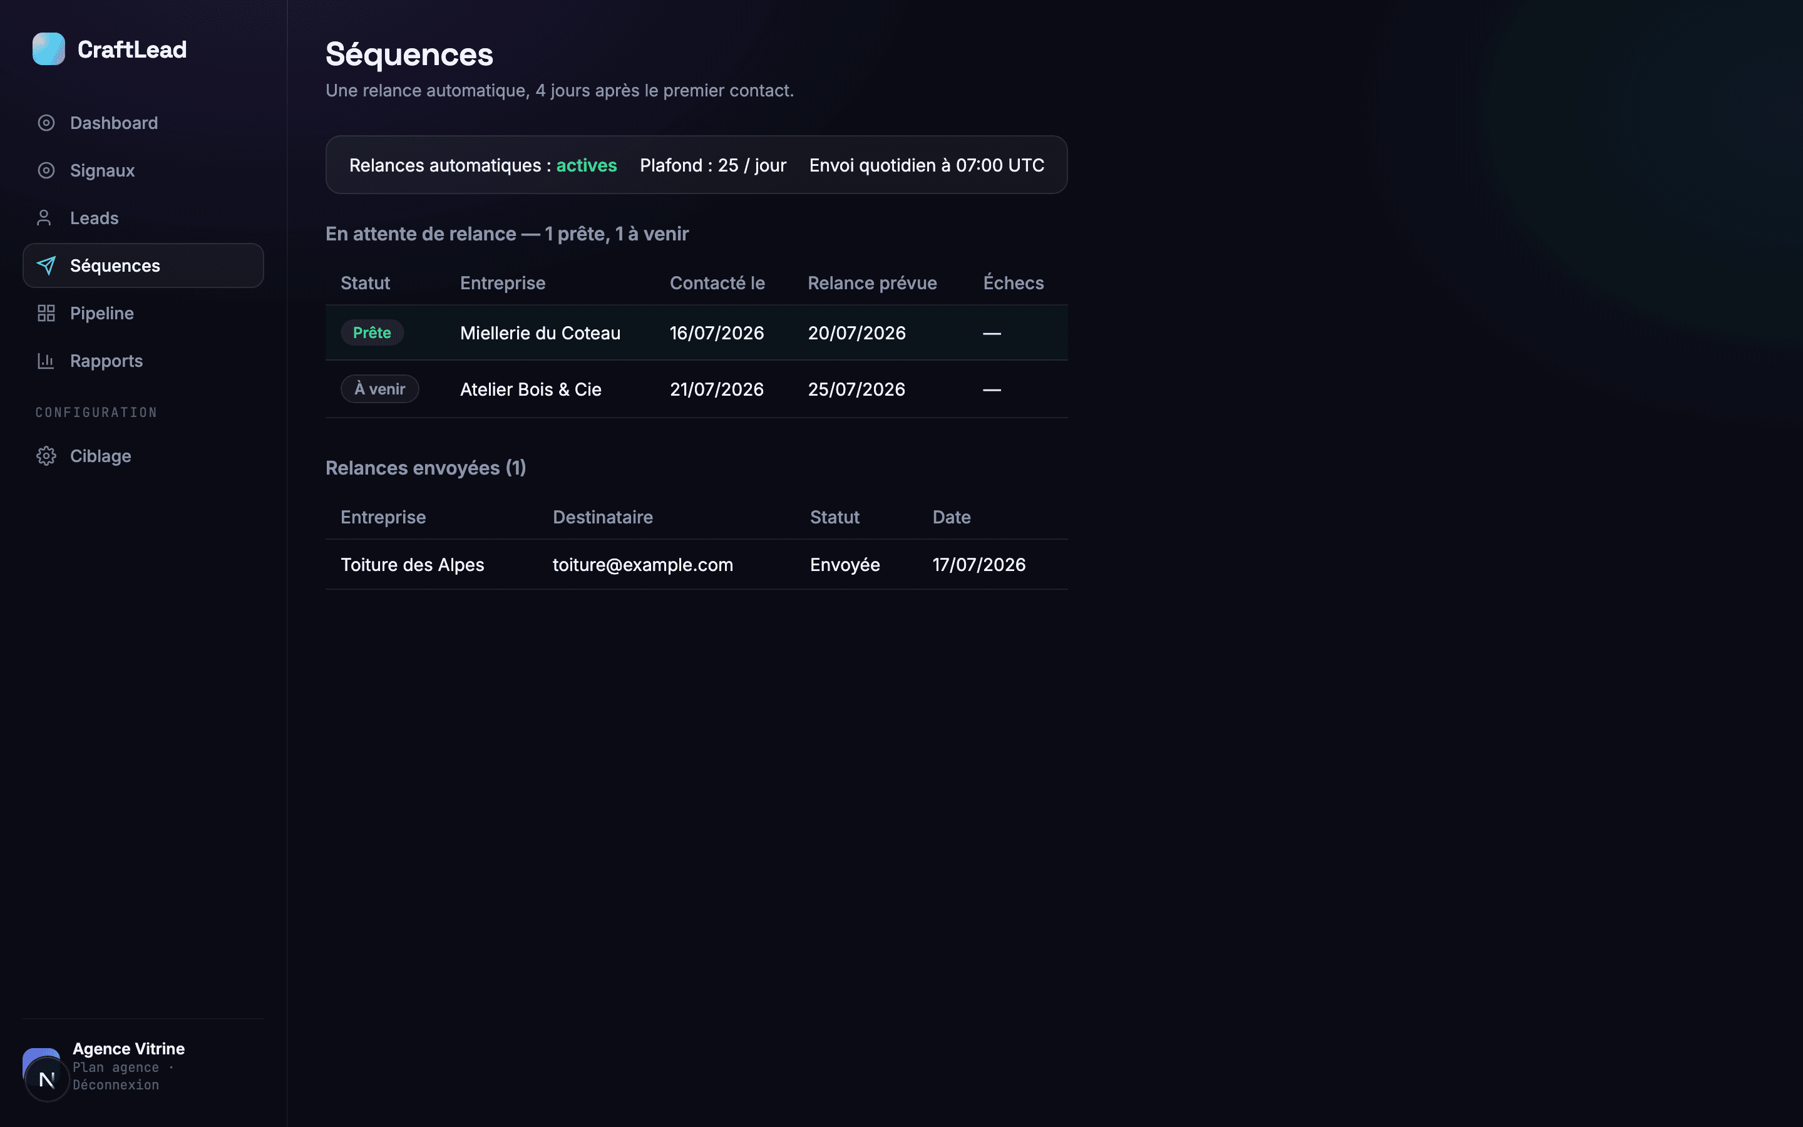The image size is (1803, 1127).
Task: Click the contact date 21/07/2026
Action: (x=717, y=390)
